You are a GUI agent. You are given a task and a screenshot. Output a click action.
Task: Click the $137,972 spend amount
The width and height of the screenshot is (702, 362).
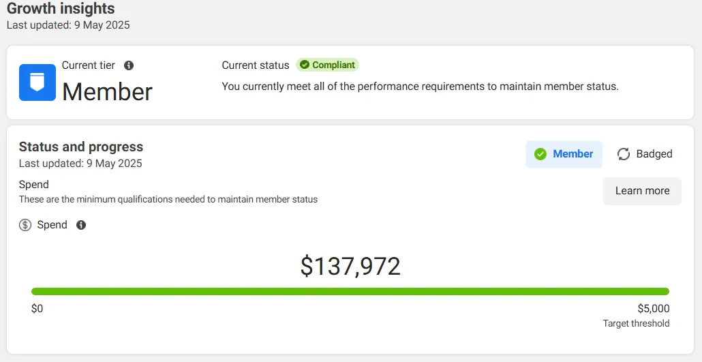(350, 266)
